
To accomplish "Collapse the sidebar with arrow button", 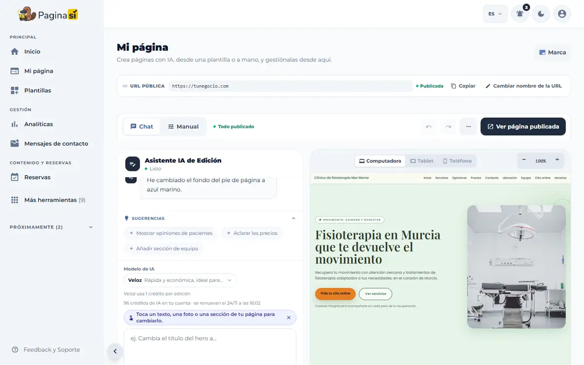I will (x=115, y=351).
